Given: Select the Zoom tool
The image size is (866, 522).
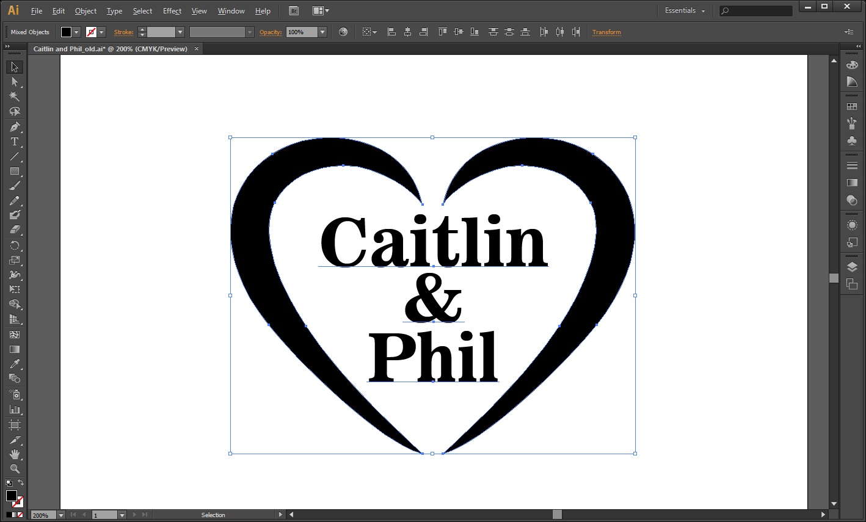Looking at the screenshot, I should (x=15, y=469).
